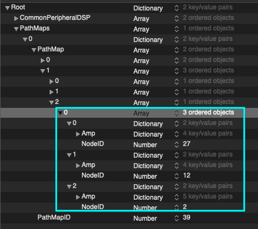Select the PathMaps key
Screen dimensions: 258x229
coord(35,28)
